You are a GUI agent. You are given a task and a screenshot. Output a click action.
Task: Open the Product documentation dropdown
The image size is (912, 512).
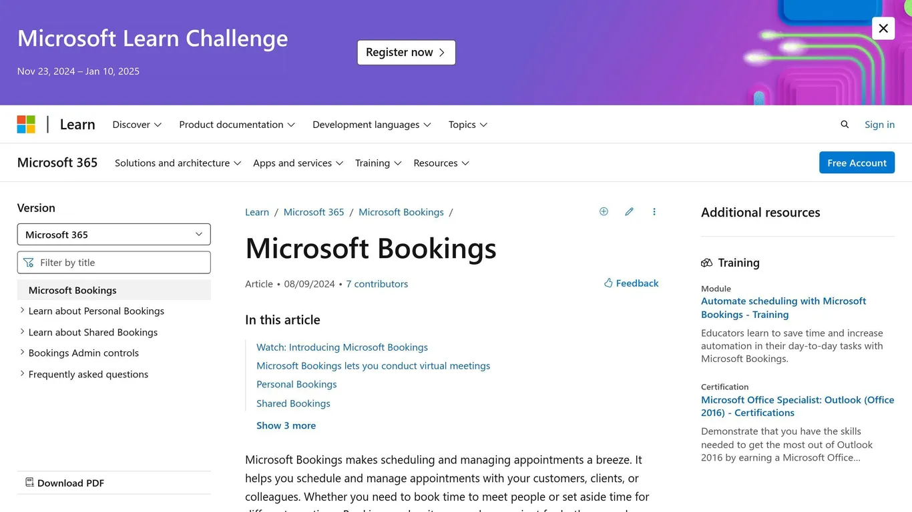click(x=237, y=125)
